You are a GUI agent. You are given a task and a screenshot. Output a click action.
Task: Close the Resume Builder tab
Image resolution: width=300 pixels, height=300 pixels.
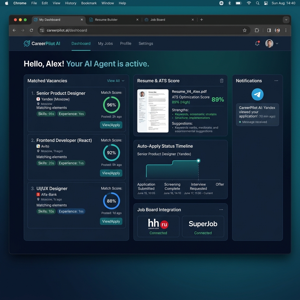(137, 20)
